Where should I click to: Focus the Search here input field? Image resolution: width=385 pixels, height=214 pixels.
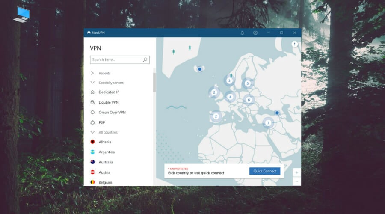click(x=120, y=59)
